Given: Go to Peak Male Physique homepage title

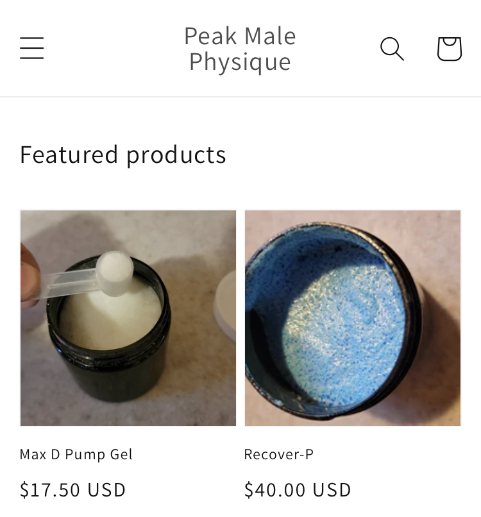Looking at the screenshot, I should click(240, 49).
